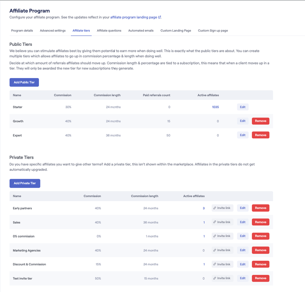Remove the Early partners private tier
The image size is (305, 292).
pos(260,208)
